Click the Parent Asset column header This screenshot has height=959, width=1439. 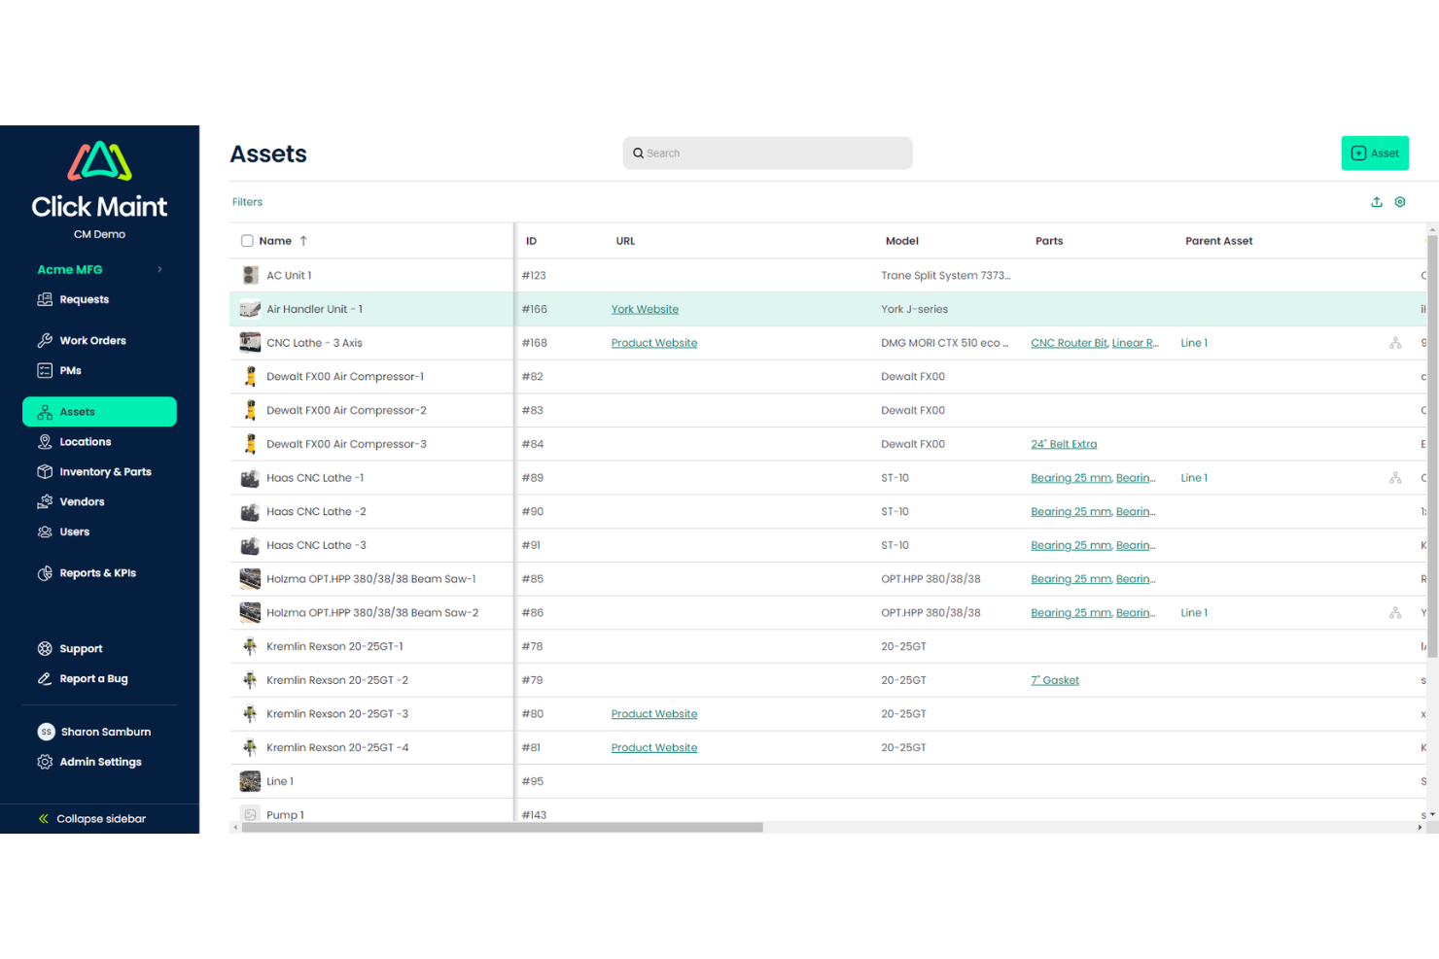click(x=1219, y=241)
